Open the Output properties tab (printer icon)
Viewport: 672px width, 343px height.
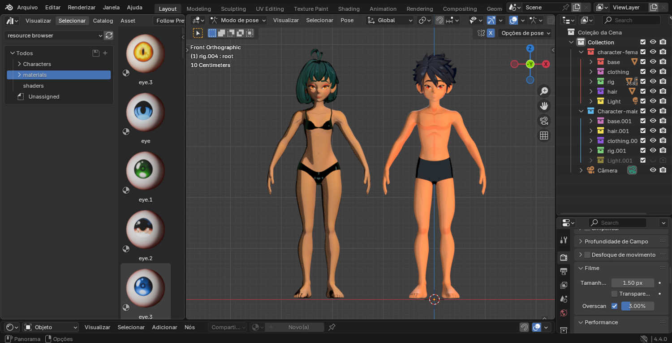click(564, 271)
